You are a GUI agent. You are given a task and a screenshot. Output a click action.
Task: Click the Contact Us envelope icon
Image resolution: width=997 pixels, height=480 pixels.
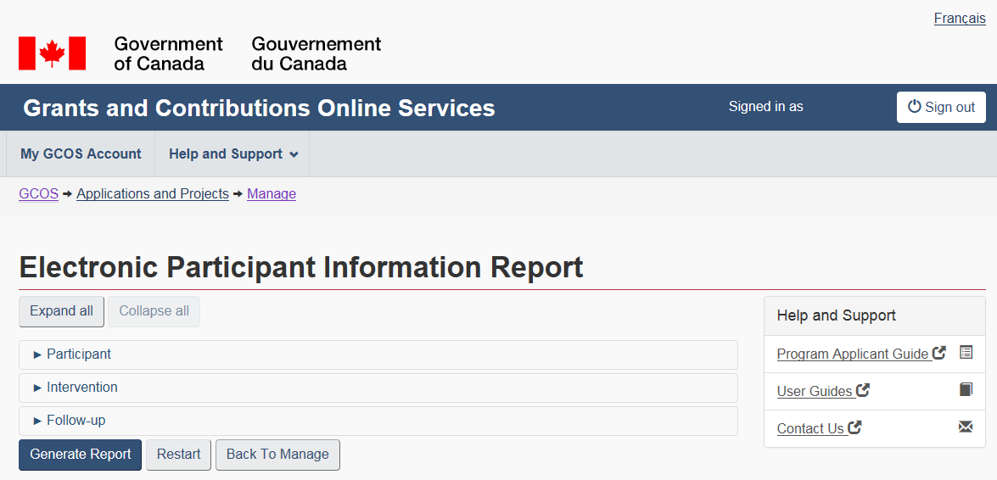(x=966, y=427)
